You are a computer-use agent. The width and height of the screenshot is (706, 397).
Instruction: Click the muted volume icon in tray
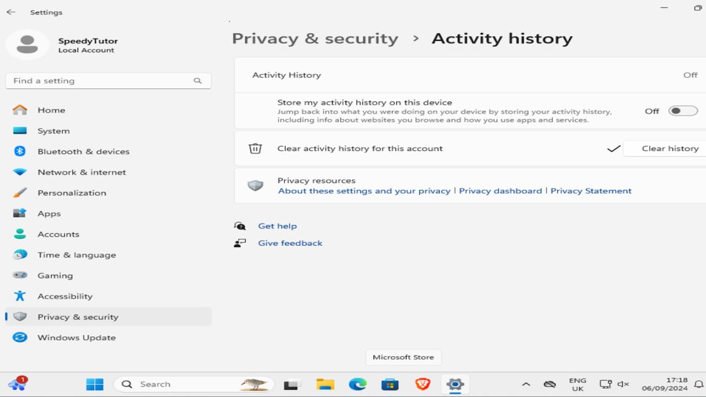click(x=623, y=384)
